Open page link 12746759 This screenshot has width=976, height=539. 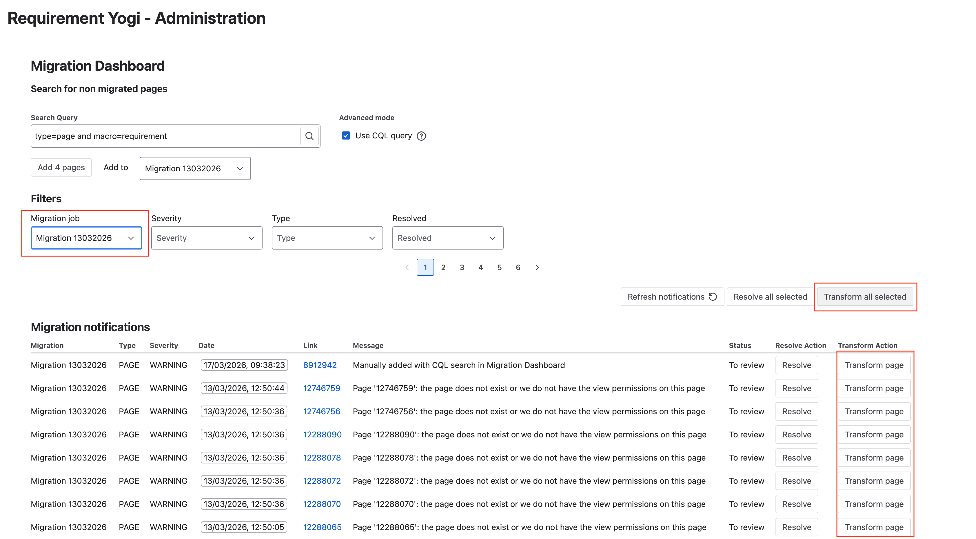(x=322, y=388)
